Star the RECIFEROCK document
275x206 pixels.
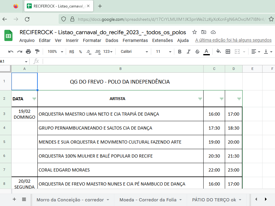[194, 32]
